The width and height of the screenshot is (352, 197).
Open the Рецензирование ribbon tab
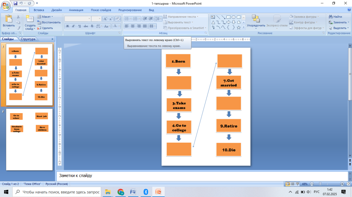(x=130, y=10)
